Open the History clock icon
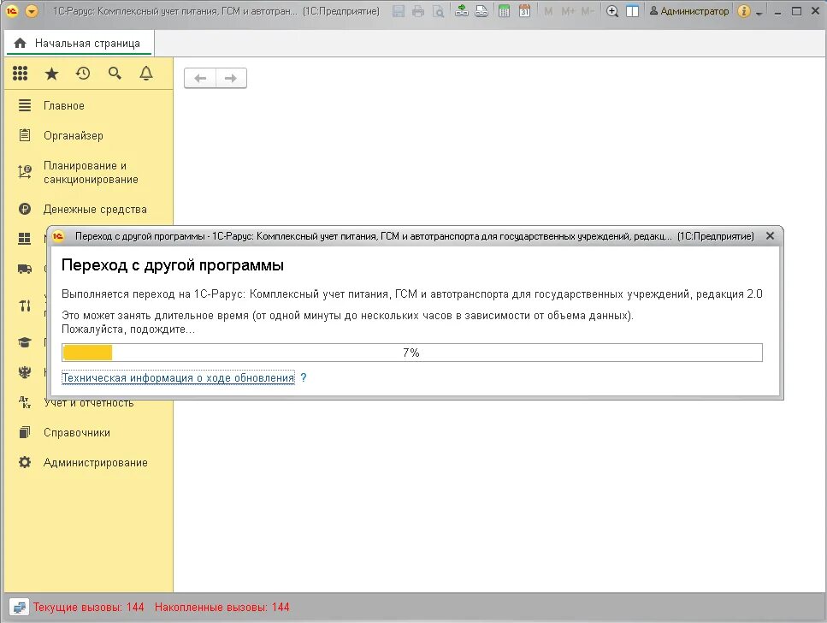The image size is (827, 623). [83, 74]
